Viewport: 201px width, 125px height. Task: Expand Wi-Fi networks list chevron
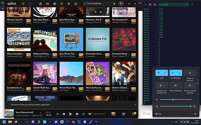click(x=165, y=73)
